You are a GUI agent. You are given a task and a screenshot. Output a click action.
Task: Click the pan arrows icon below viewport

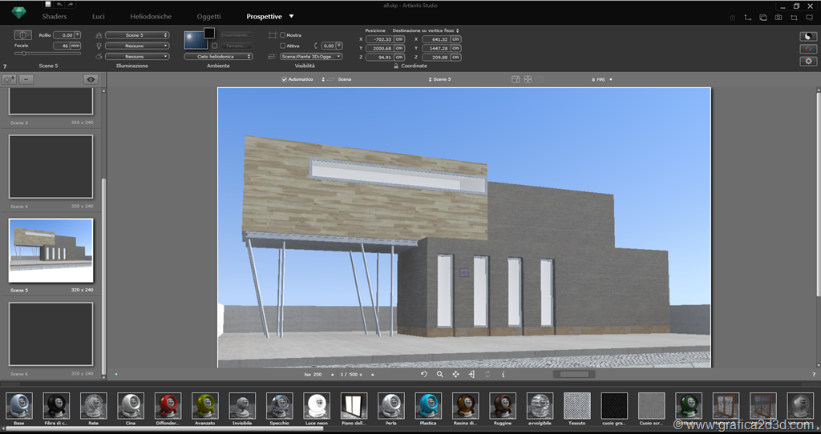pyautogui.click(x=455, y=374)
